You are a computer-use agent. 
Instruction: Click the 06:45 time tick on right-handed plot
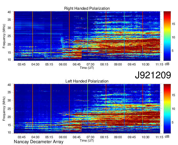pos(77,64)
